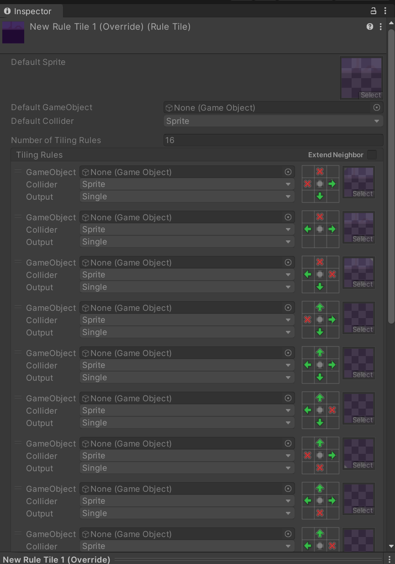The height and width of the screenshot is (564, 395).
Task: Open the Default Collider dropdown
Action: [273, 121]
